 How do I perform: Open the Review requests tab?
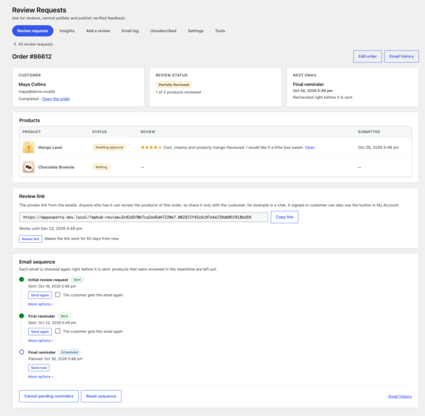[x=33, y=31]
